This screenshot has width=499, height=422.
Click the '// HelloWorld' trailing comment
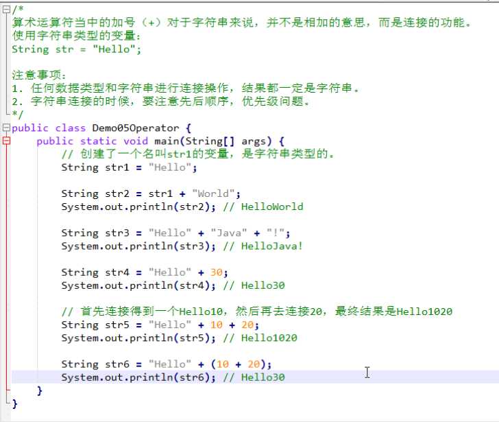pyautogui.click(x=263, y=207)
